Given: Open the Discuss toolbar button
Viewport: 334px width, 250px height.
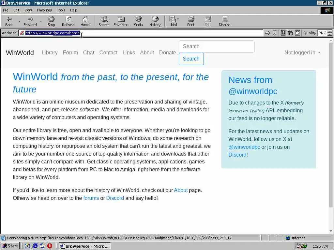Looking at the screenshot, I should click(224, 21).
